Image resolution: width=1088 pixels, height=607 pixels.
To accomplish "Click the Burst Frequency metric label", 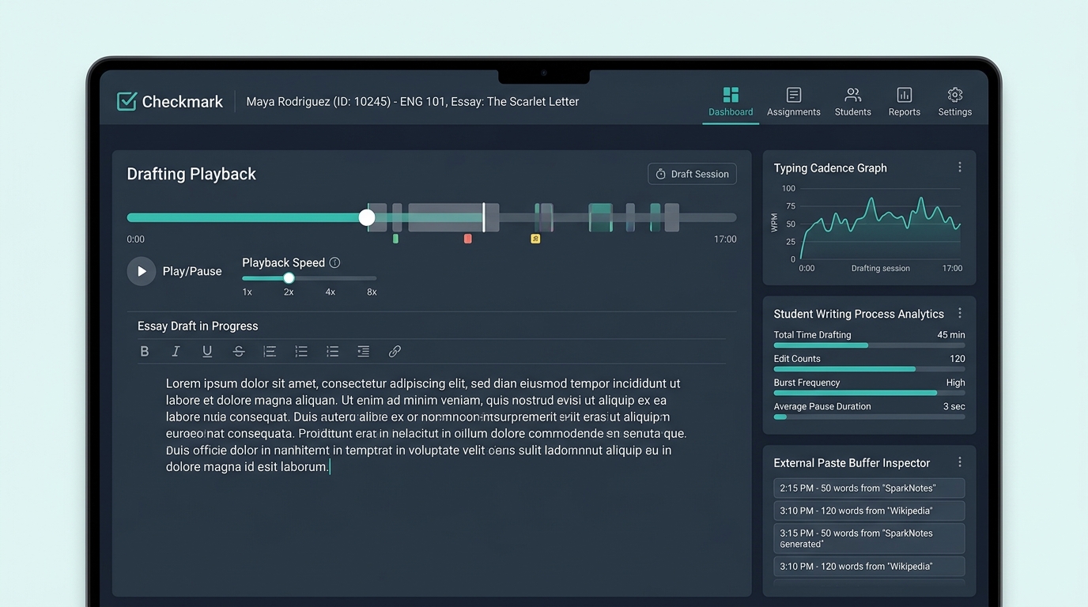I will point(807,383).
